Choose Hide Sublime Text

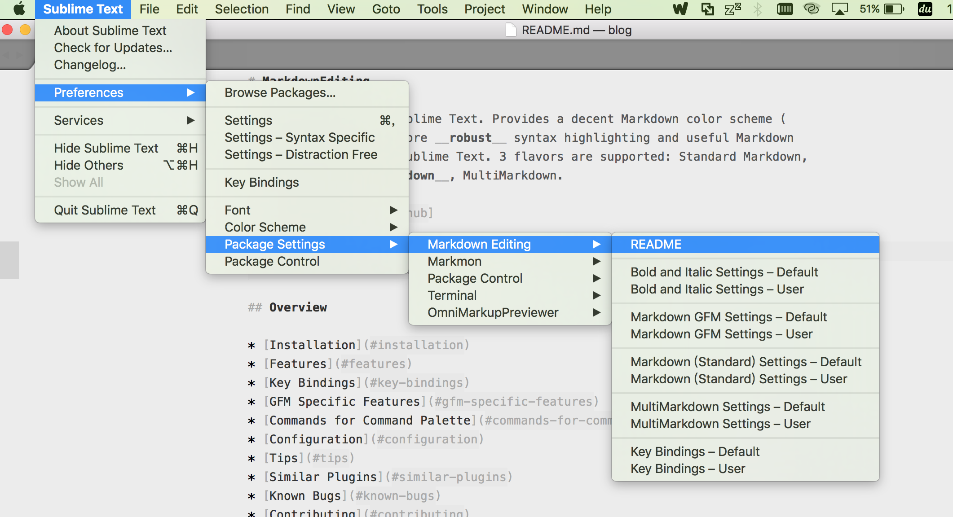[120, 148]
